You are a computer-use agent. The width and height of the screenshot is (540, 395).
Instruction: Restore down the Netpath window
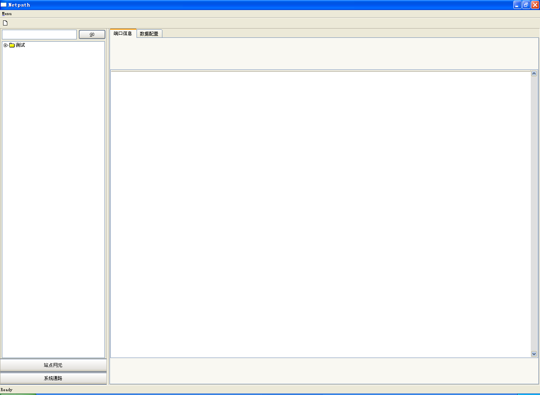pyautogui.click(x=526, y=5)
